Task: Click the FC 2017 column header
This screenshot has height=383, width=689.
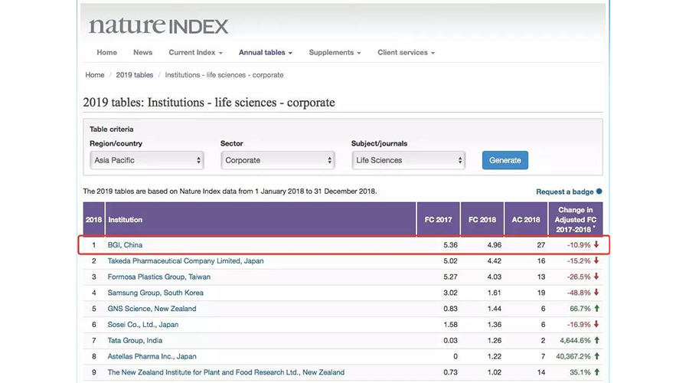Action: pos(438,219)
